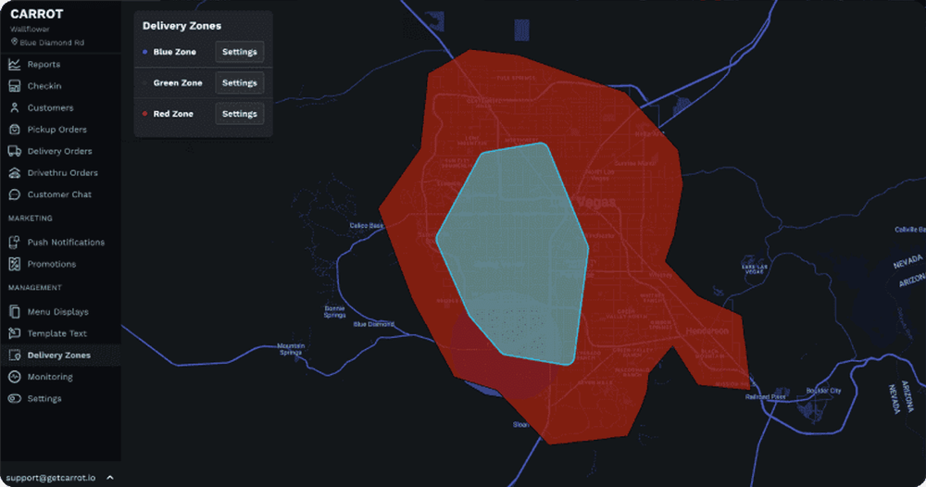Open Delivery Orders truck icon
Viewport: 926px width, 487px height.
[x=15, y=151]
